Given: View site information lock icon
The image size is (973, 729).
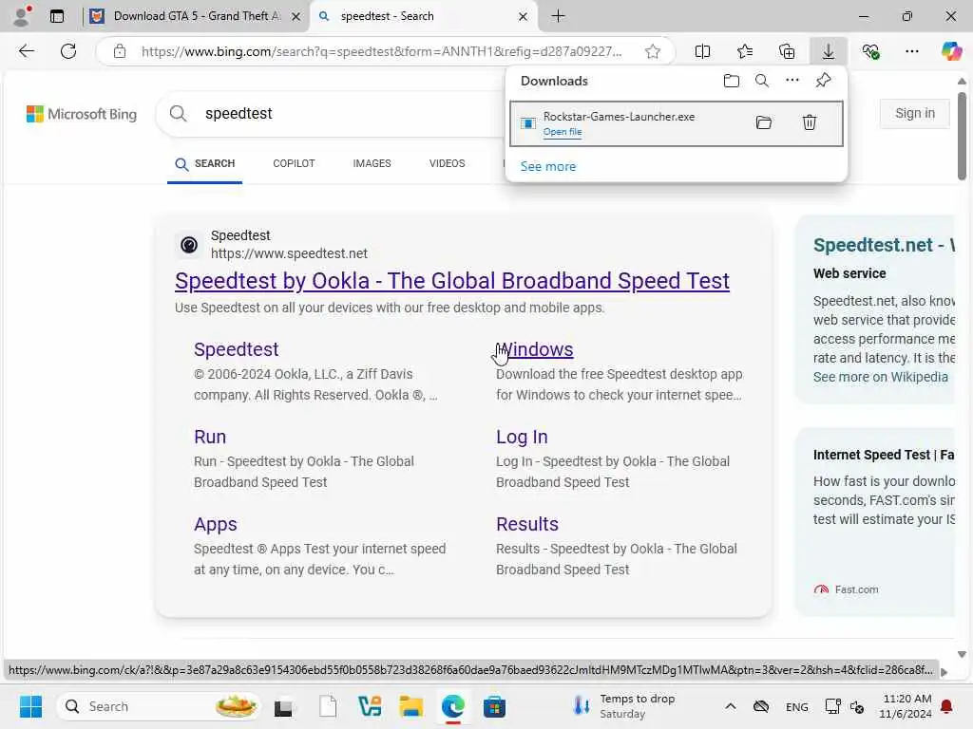Looking at the screenshot, I should (120, 51).
